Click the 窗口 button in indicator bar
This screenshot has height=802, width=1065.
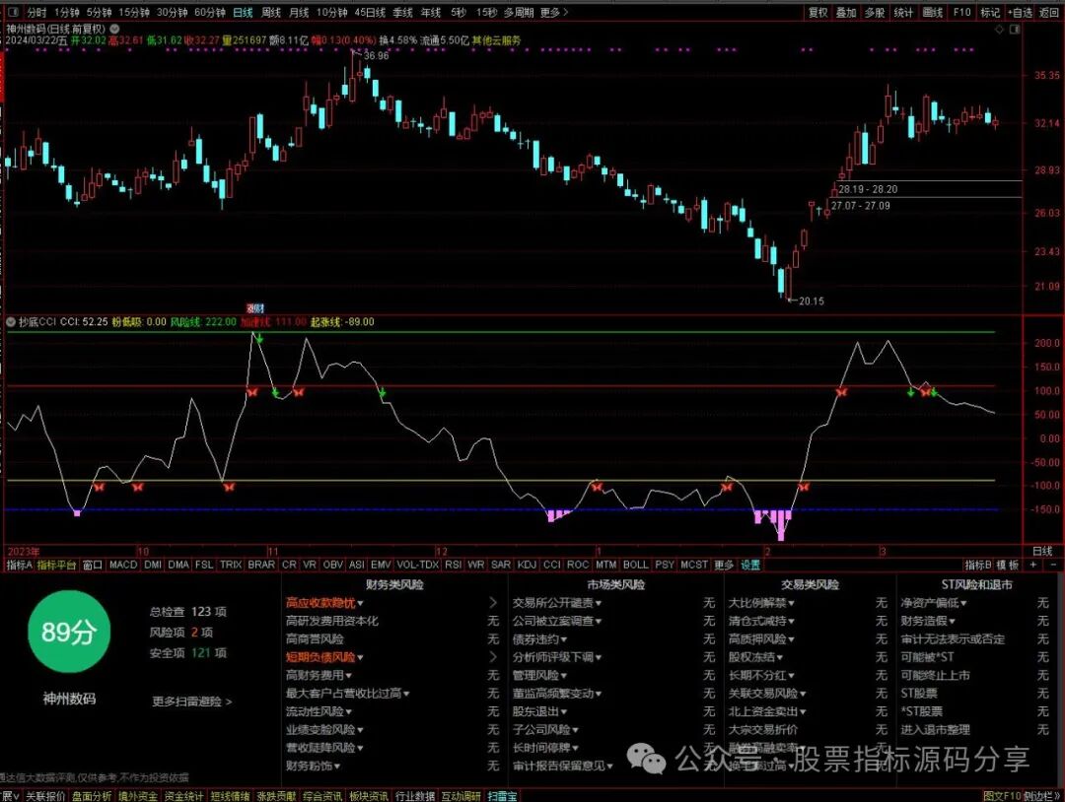(93, 565)
